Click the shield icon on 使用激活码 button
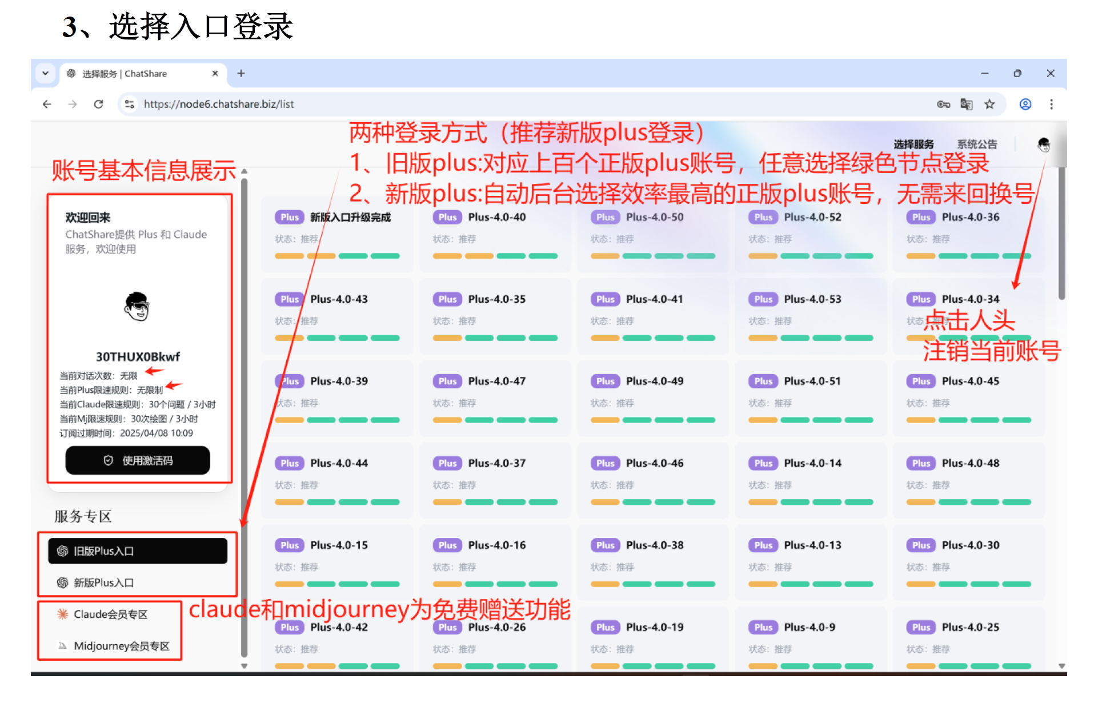 [x=109, y=460]
